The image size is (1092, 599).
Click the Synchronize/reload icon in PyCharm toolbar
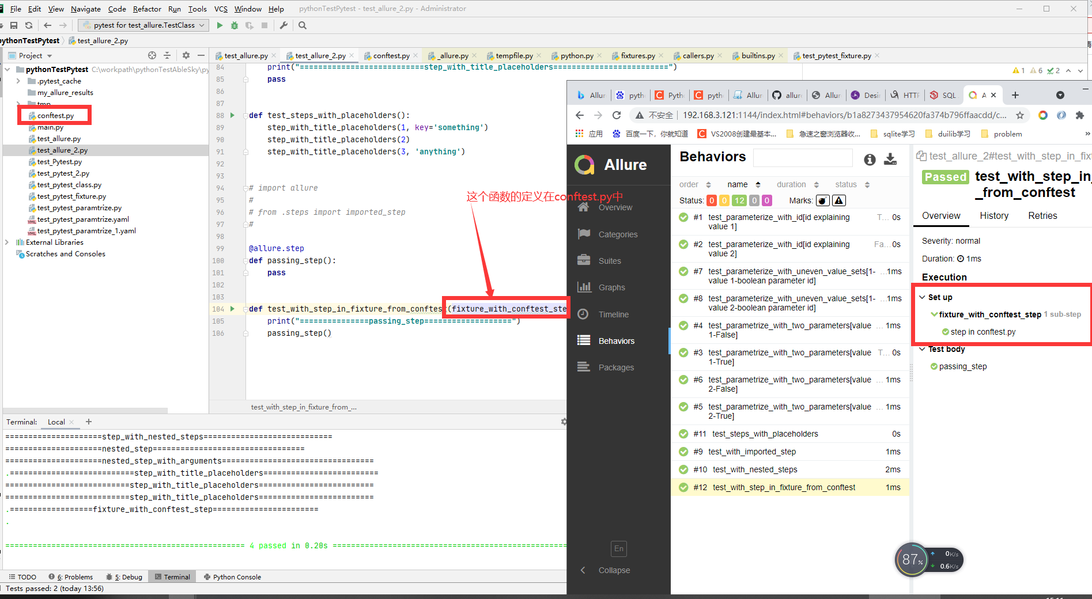[x=29, y=25]
